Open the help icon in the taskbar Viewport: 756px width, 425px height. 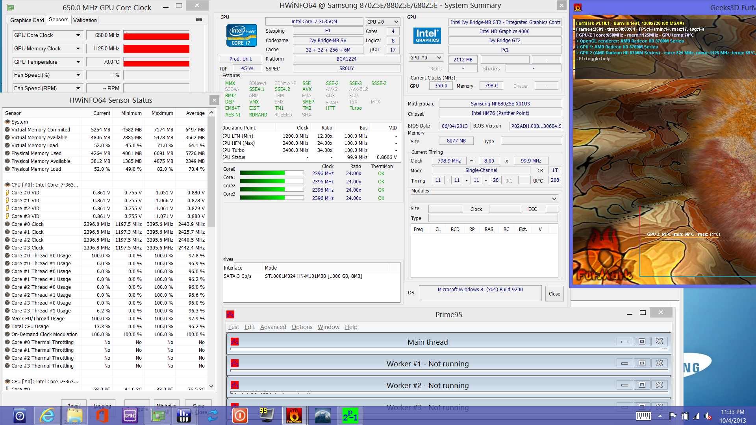(x=20, y=416)
